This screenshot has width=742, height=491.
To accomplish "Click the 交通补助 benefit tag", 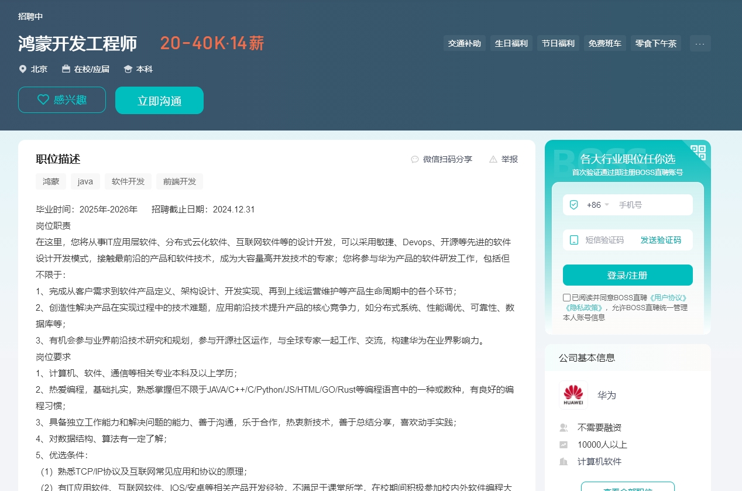I will (x=464, y=43).
